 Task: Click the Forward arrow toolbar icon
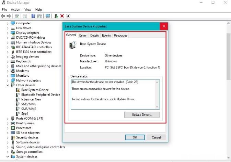(x=9, y=16)
